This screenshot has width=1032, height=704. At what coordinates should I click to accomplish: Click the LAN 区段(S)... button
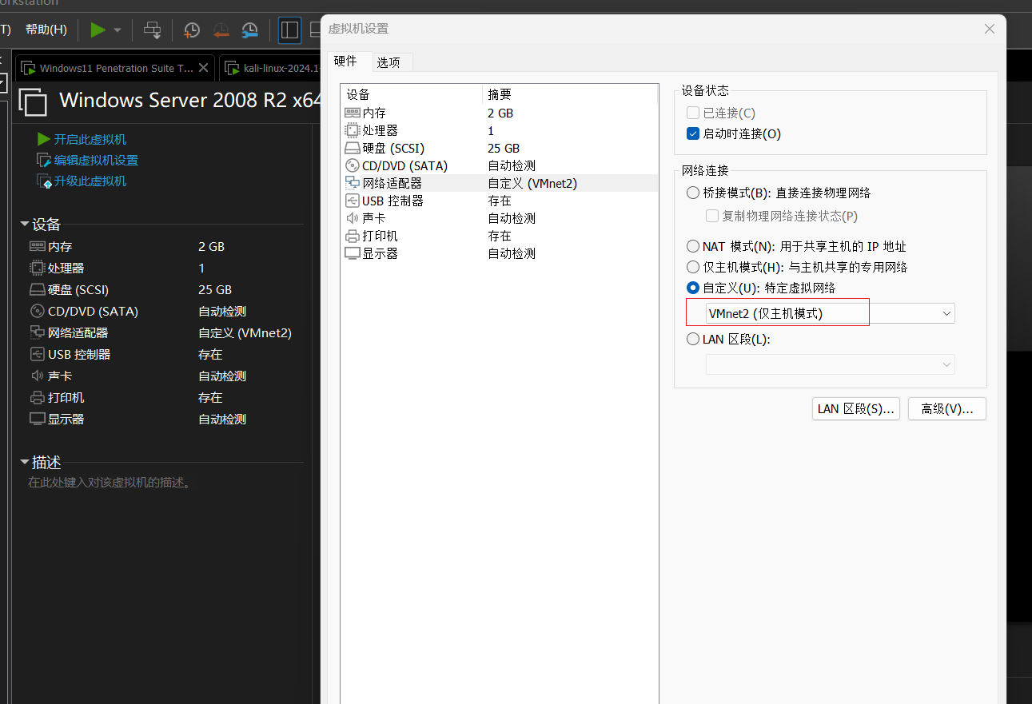(855, 408)
